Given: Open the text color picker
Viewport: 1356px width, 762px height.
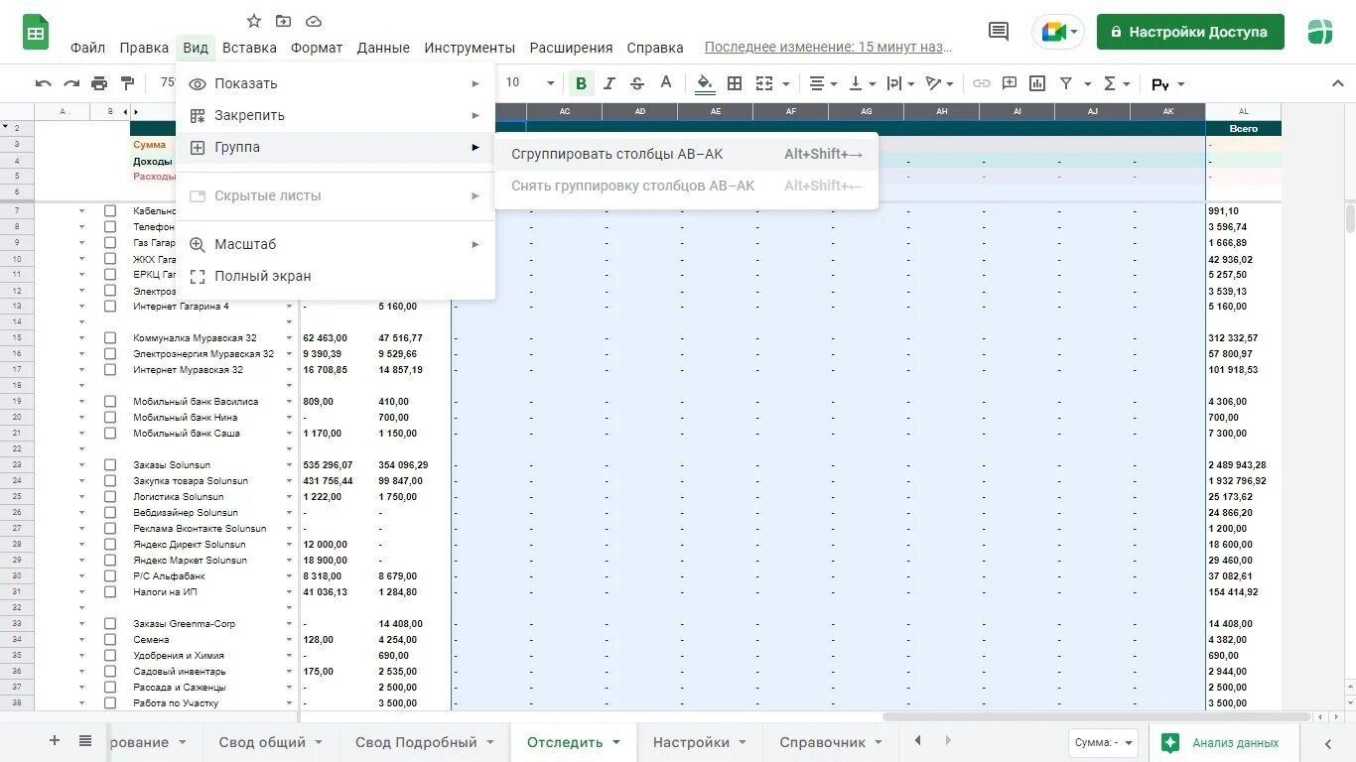Looking at the screenshot, I should (x=666, y=83).
